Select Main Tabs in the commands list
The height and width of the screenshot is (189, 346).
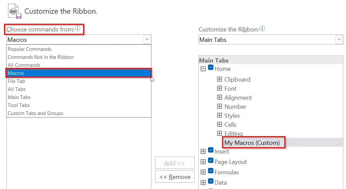coord(79,97)
